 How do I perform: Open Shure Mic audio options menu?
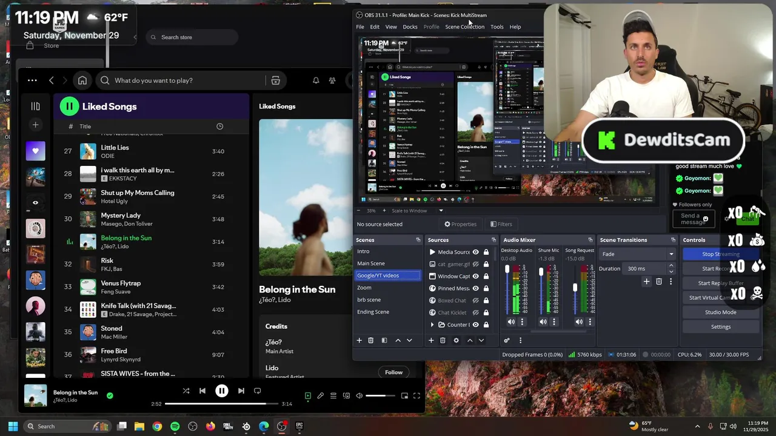click(x=554, y=322)
